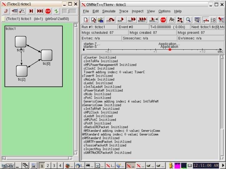226x169 pixels.
Task: Click log line 'cUARTNoCRCPacketM Iniitlized'
Action: 107,152
